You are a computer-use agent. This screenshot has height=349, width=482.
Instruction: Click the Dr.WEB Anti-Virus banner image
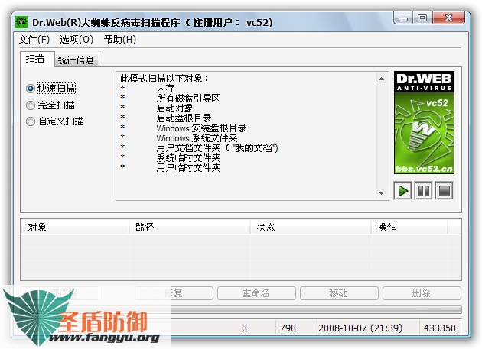pos(424,123)
